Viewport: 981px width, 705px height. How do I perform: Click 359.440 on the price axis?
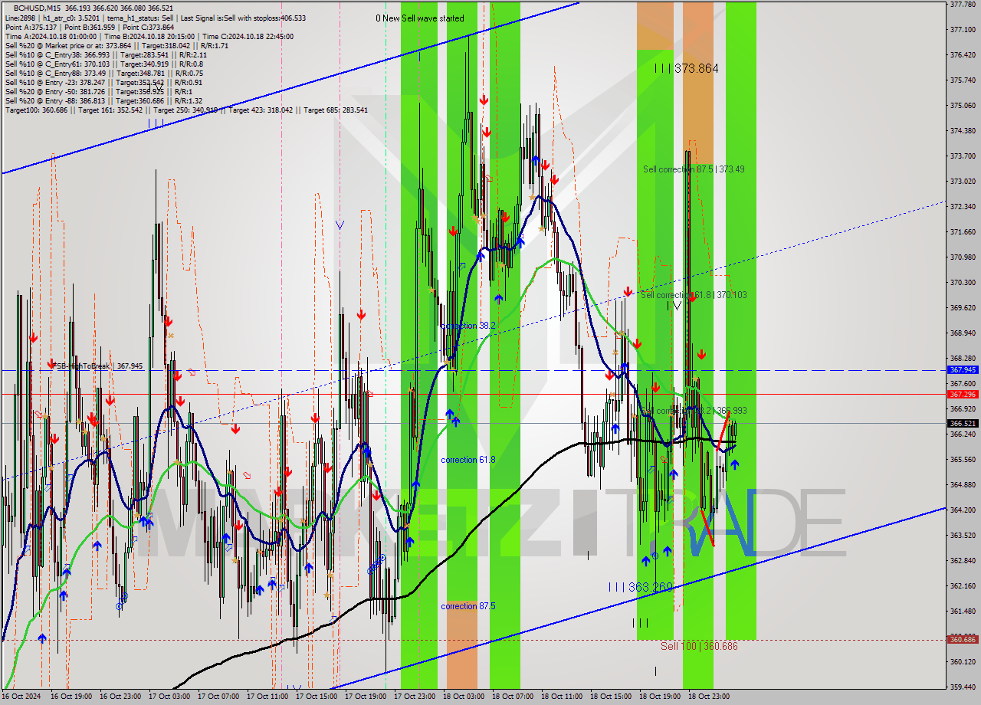963,687
